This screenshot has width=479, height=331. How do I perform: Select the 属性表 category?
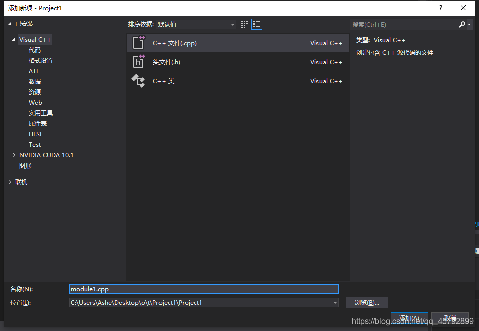click(x=38, y=124)
